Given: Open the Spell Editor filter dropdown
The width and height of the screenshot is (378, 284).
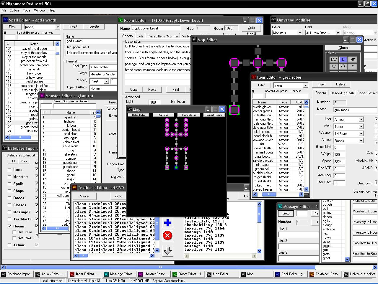Looking at the screenshot, I should point(58,27).
